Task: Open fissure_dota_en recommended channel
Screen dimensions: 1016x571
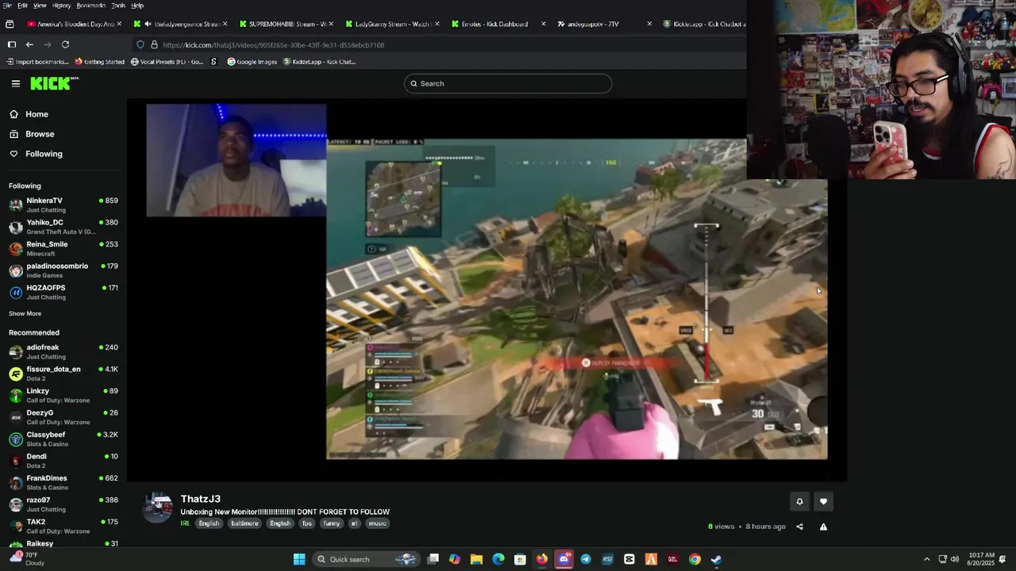Action: pos(63,374)
